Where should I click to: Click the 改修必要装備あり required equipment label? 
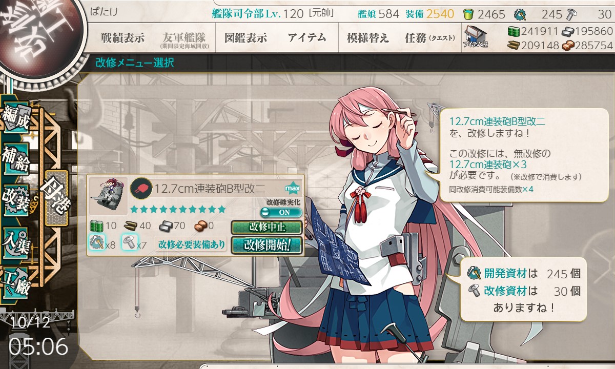pos(192,244)
